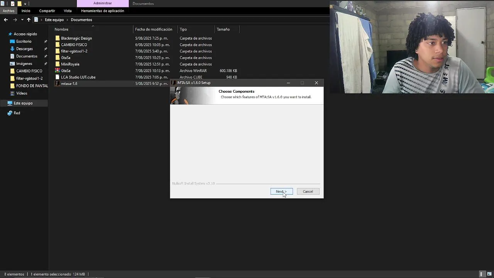Select the LCA Studio LUT.cube file icon
The height and width of the screenshot is (278, 494).
click(58, 77)
